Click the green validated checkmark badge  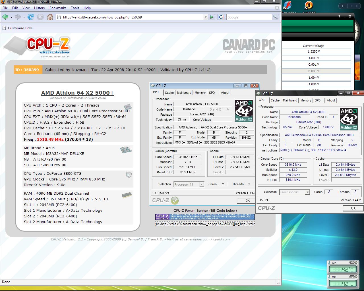pos(175,200)
